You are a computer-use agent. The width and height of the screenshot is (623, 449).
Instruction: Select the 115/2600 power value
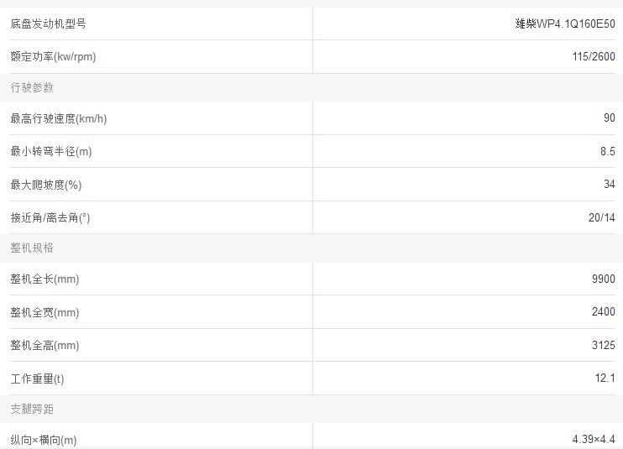tap(593, 57)
